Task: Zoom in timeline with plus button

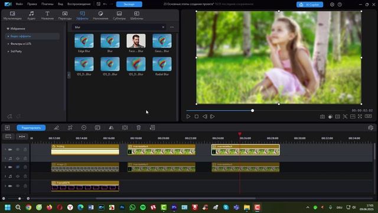Action: pos(28,199)
